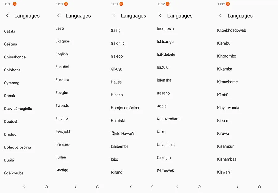The width and height of the screenshot is (278, 193).
Task: Choose Čeština language entry
Action: 11,44
